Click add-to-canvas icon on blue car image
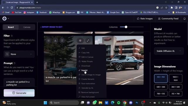Screen dimensions: 188x106 48,41
